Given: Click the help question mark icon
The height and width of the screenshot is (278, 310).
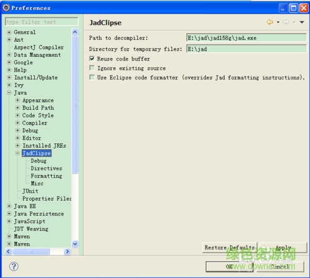Looking at the screenshot, I should 14,266.
